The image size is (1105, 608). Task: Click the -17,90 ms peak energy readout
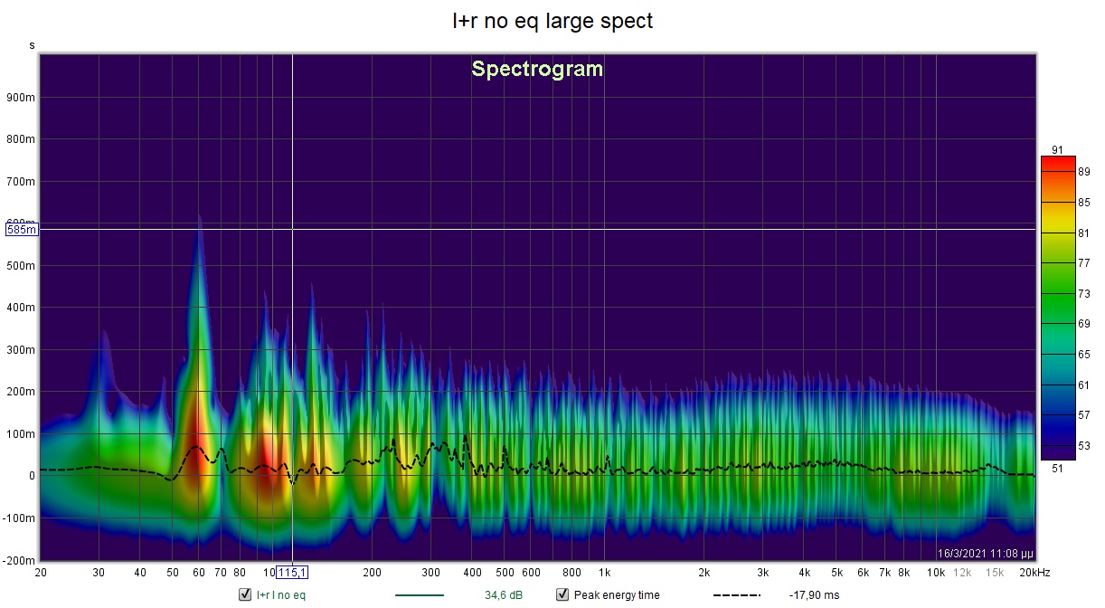pyautogui.click(x=814, y=595)
